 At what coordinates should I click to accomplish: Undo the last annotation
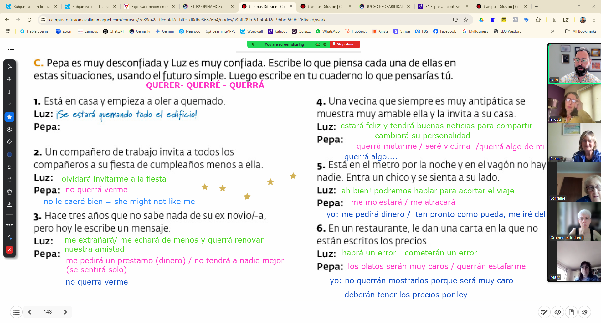[x=9, y=167]
